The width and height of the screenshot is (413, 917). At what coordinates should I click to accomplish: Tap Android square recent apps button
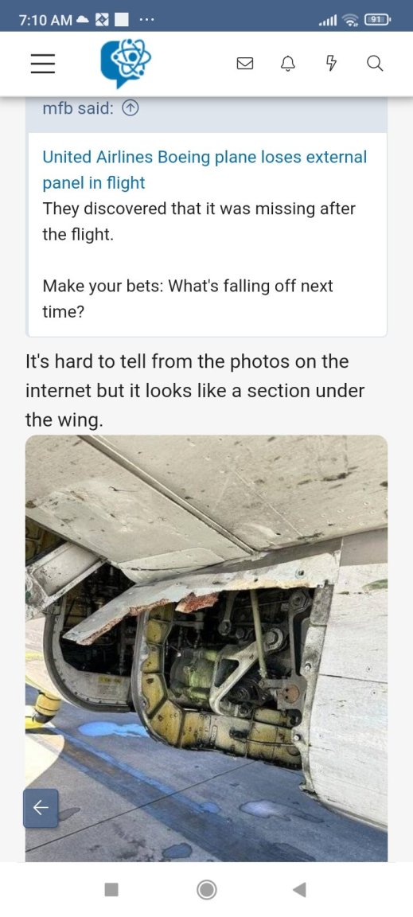pos(111,889)
